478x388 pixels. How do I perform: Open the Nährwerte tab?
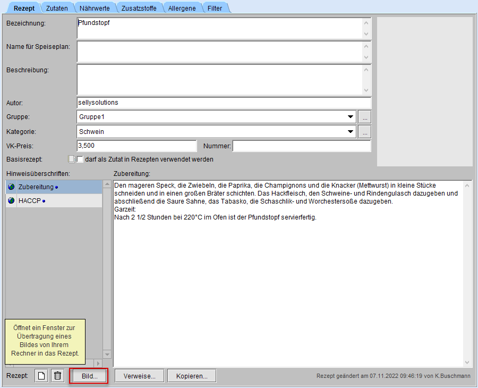[95, 8]
